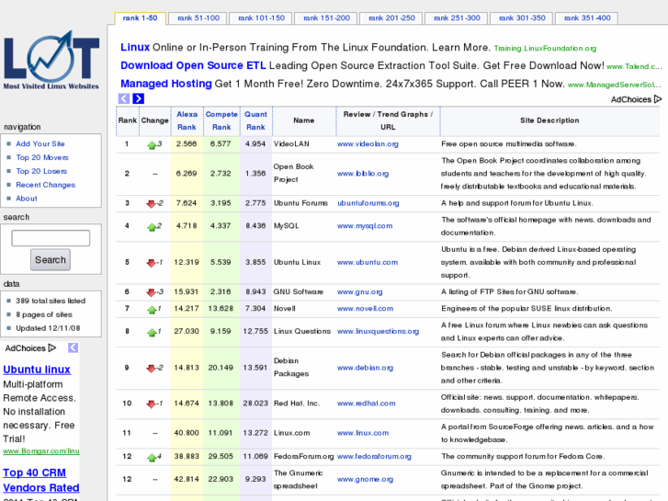The width and height of the screenshot is (668, 501).
Task: Click green up arrow for FedoraForum.org row
Action: [152, 456]
